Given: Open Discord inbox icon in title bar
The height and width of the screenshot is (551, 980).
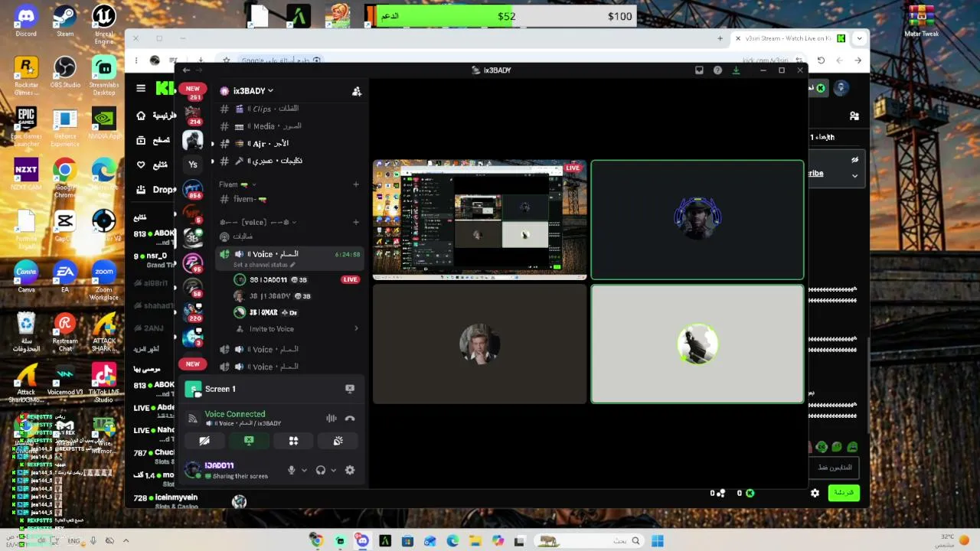Looking at the screenshot, I should click(x=699, y=70).
